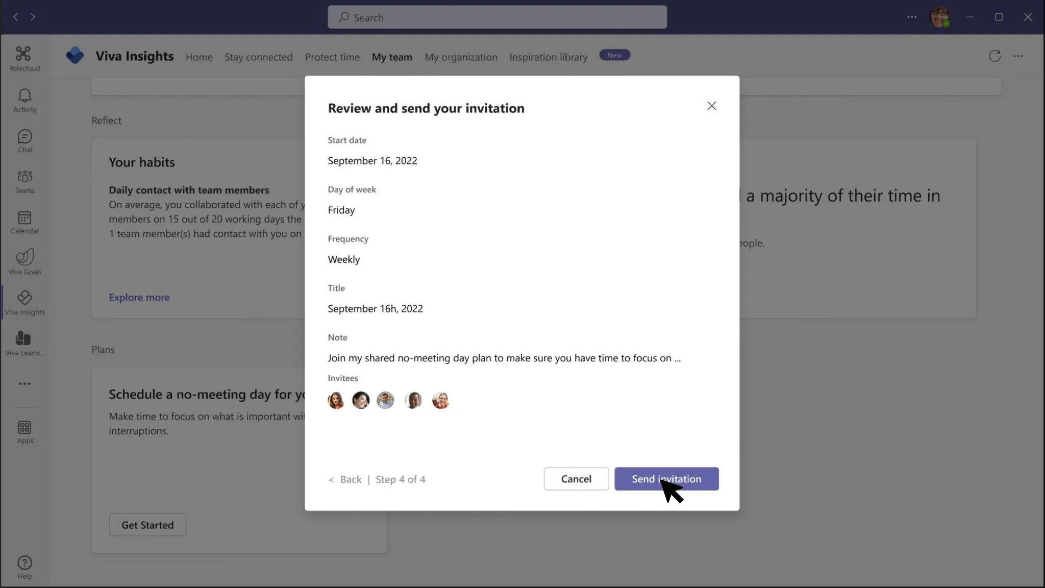Click the Send invitation button
This screenshot has width=1045, height=588.
pyautogui.click(x=666, y=479)
